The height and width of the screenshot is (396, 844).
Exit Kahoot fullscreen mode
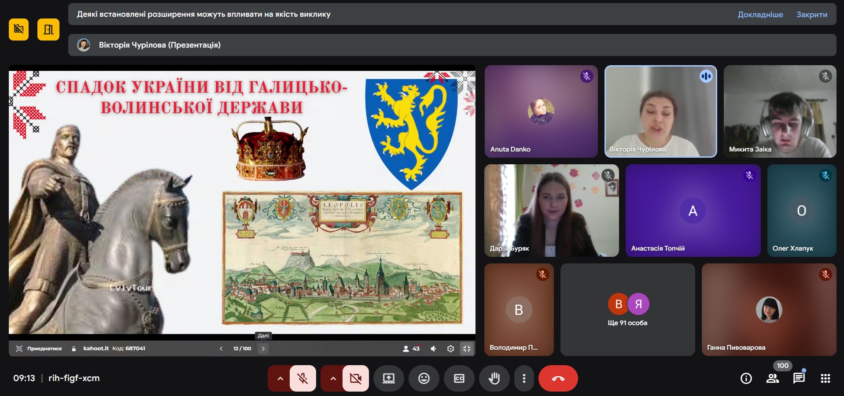(x=467, y=348)
